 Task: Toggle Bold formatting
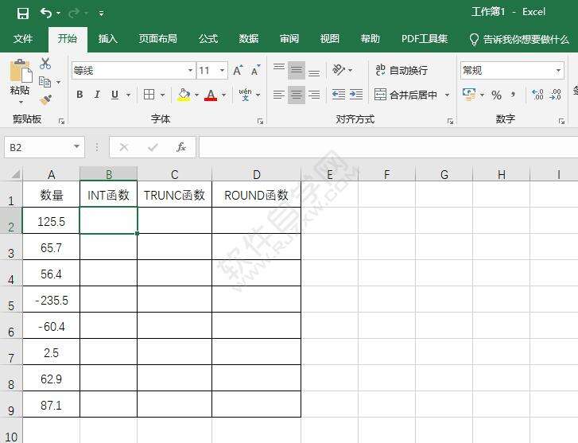80,95
